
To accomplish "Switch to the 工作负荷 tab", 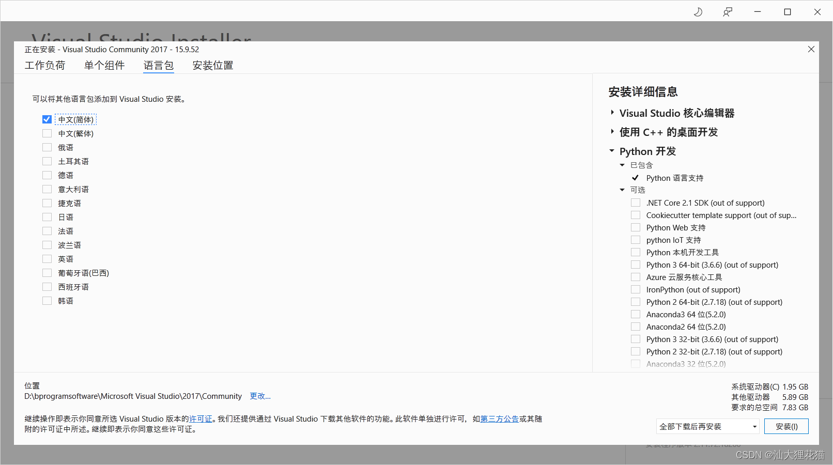I will (x=45, y=65).
